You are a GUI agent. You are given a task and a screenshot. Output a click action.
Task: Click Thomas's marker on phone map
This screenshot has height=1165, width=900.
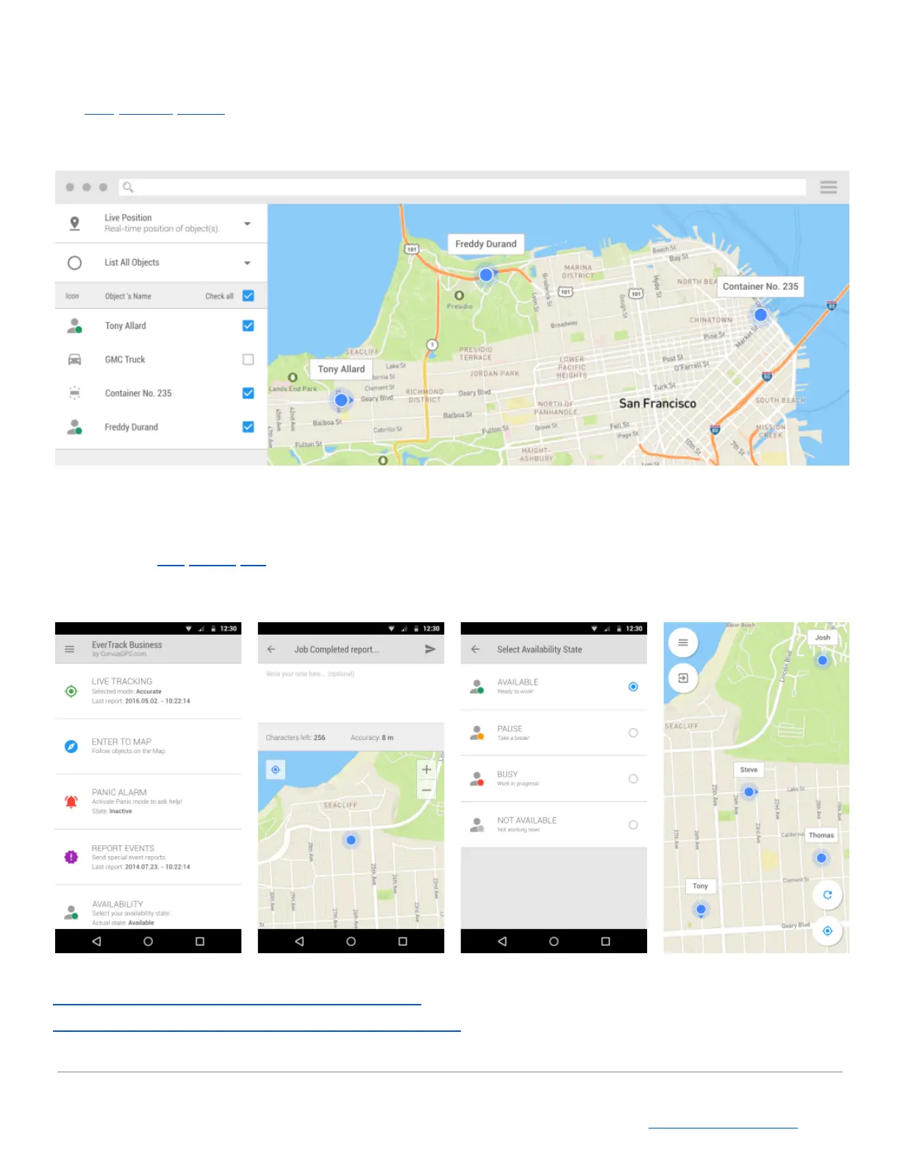821,858
